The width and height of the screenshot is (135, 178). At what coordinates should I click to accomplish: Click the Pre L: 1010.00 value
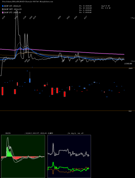click(x=85, y=10)
